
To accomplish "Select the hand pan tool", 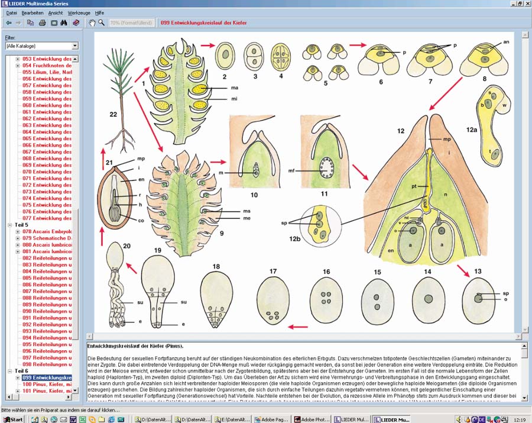I will [92, 22].
